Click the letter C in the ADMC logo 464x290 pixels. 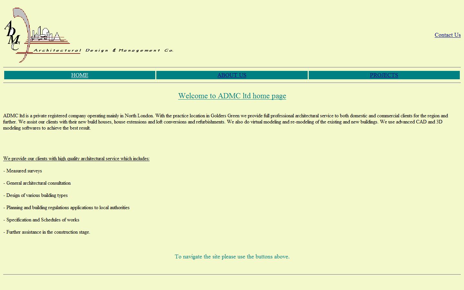click(15, 46)
